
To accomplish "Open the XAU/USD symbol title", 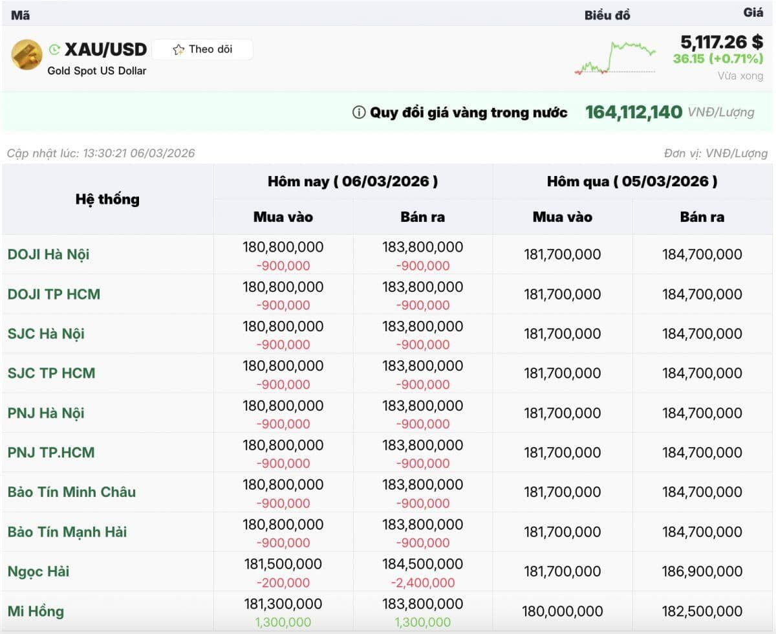I will click(106, 49).
